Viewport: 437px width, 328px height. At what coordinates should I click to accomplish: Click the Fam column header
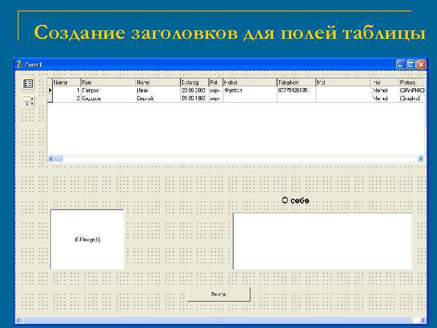108,83
